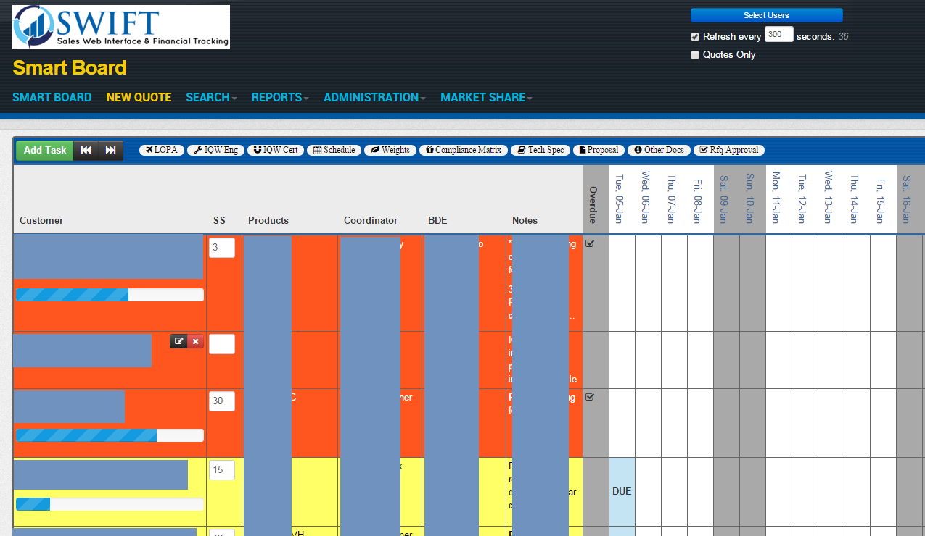Jump to previous dates with rewind icon

pyautogui.click(x=86, y=150)
